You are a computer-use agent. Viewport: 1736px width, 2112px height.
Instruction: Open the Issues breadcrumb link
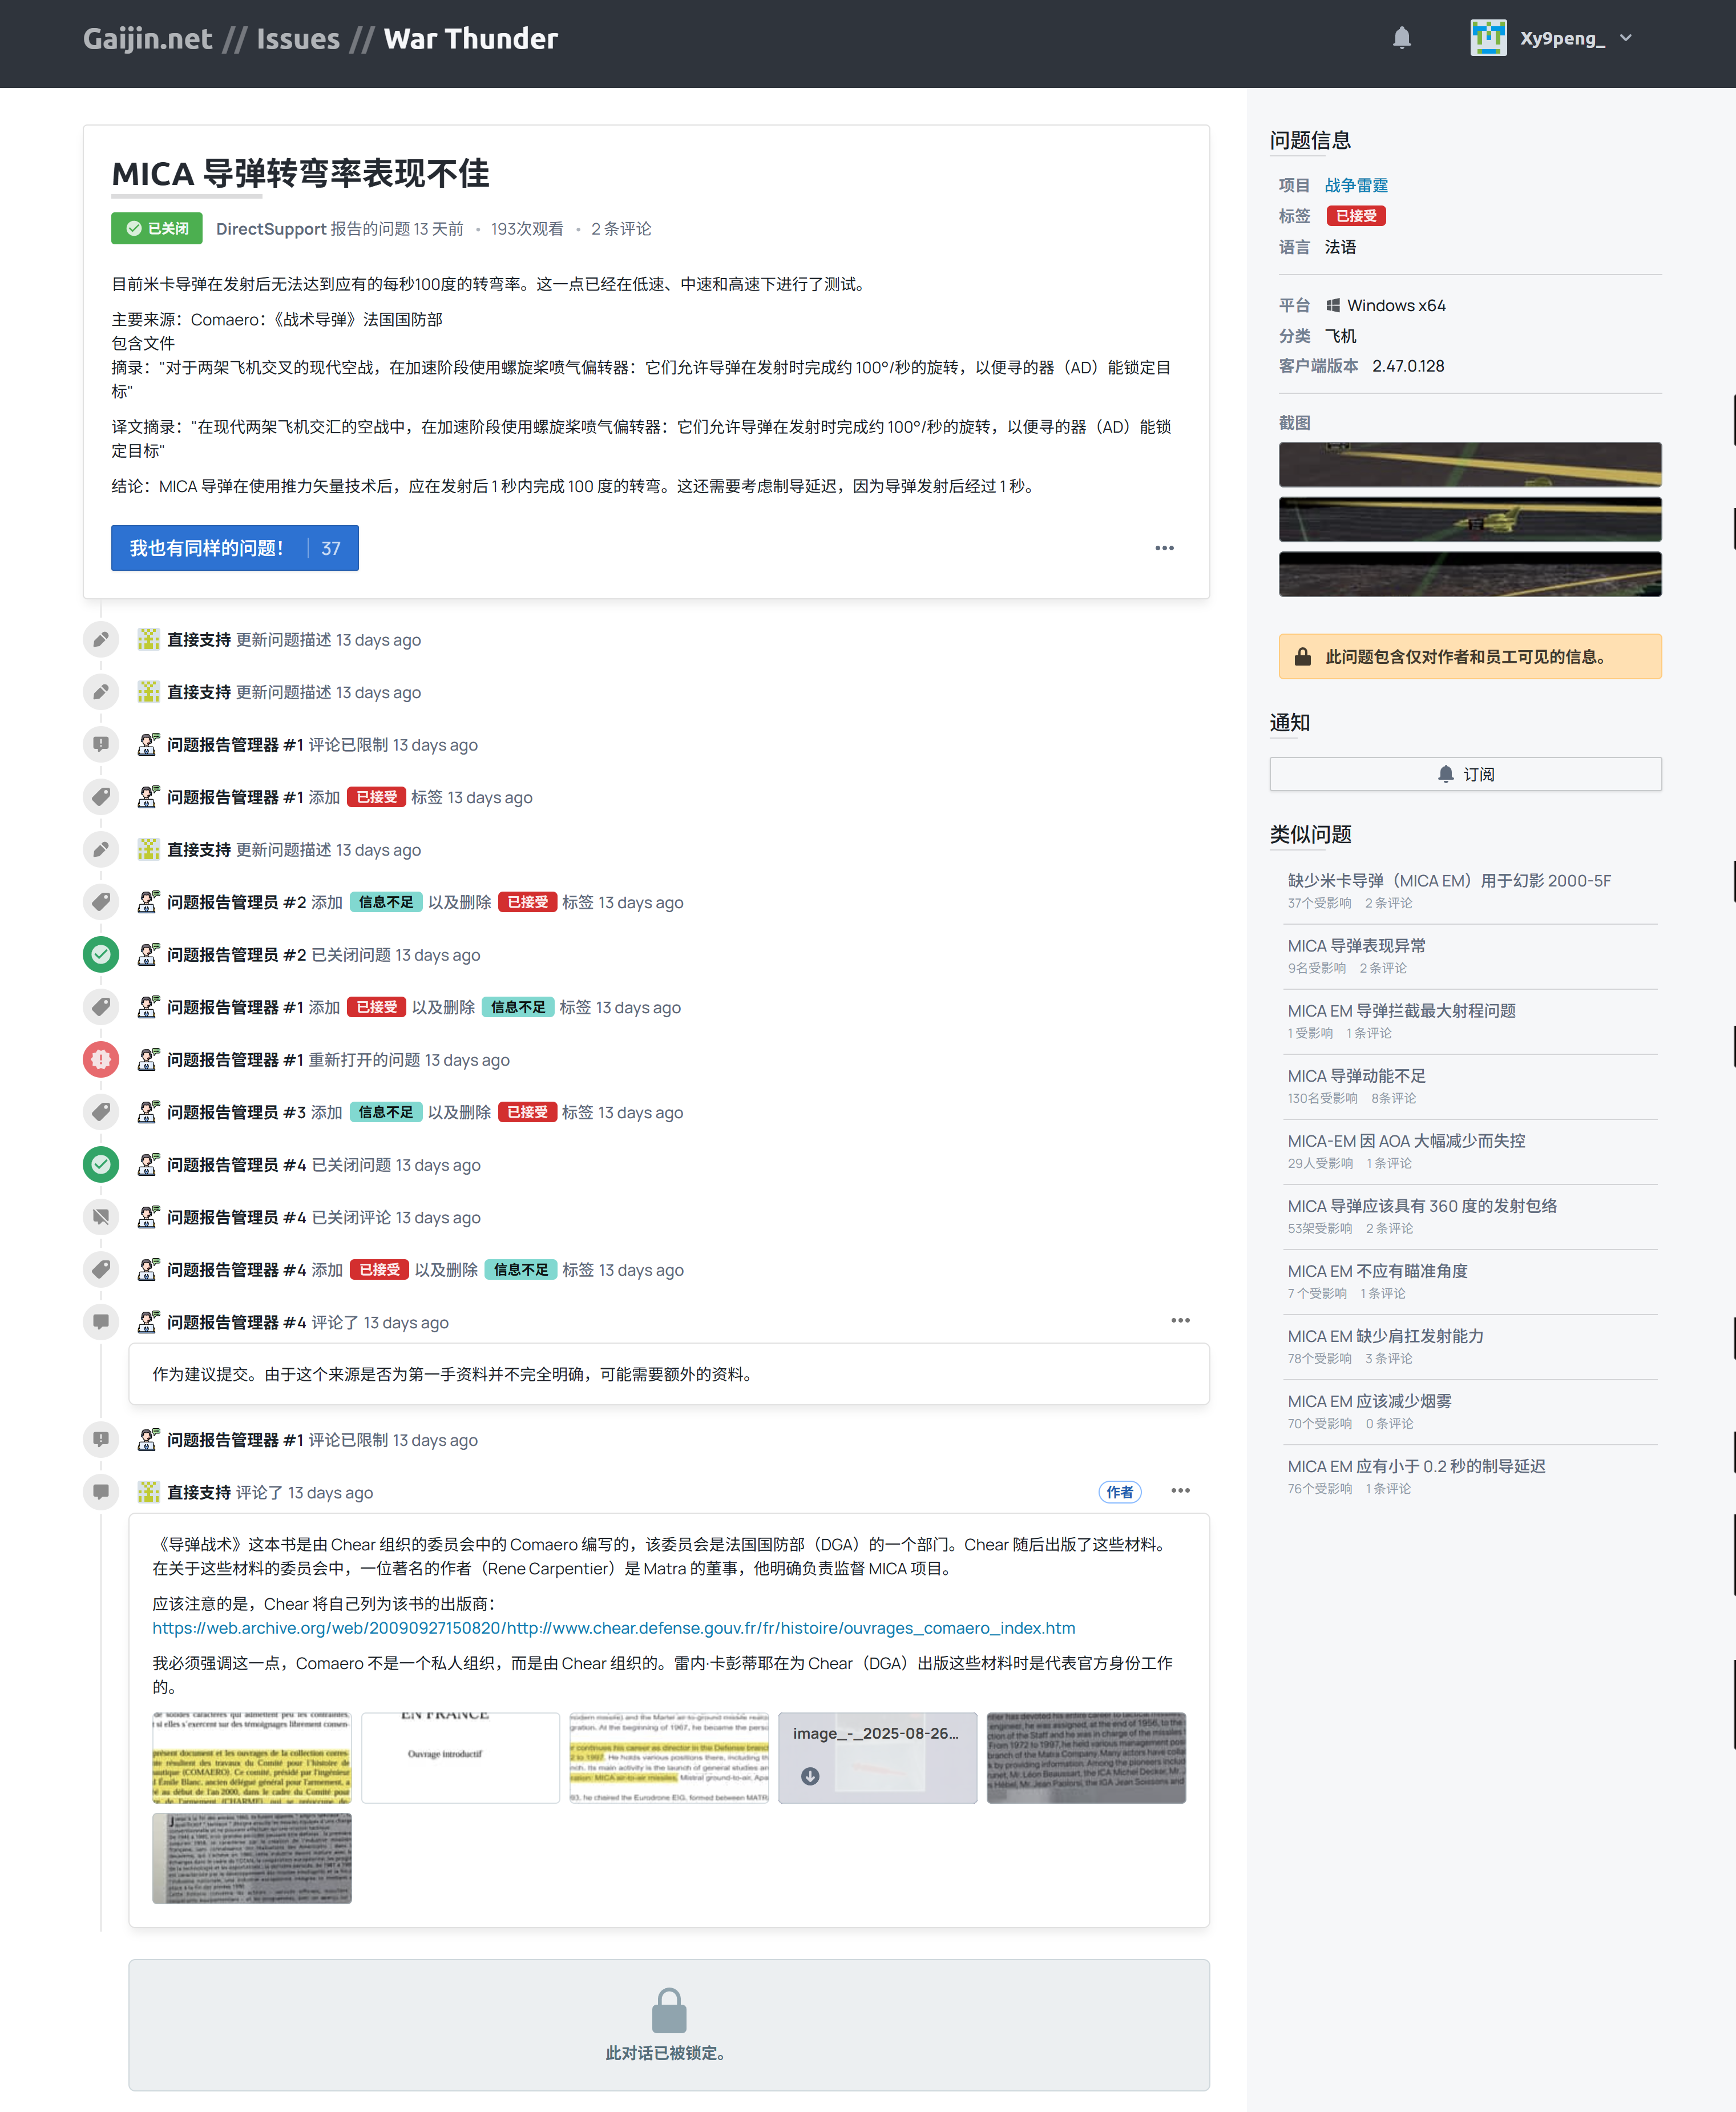pos(298,38)
